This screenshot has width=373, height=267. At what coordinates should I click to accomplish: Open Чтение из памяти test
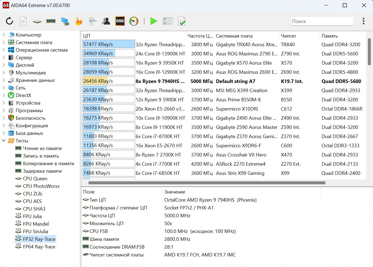pyautogui.click(x=42, y=148)
